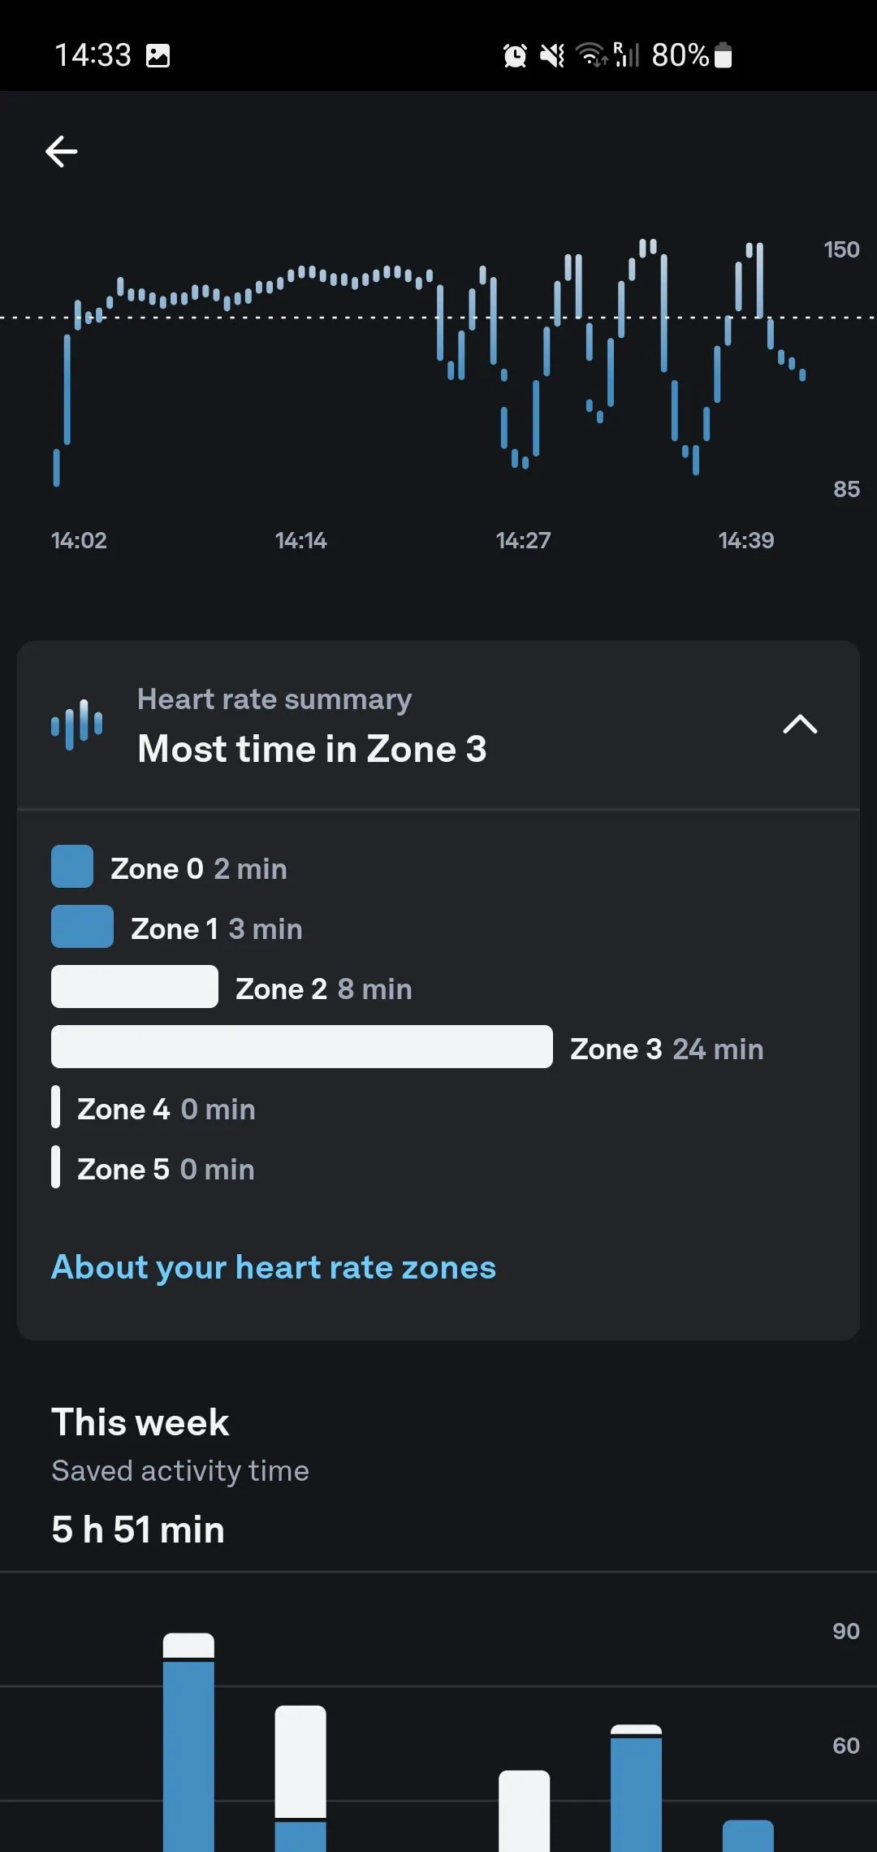The image size is (877, 1852).
Task: Tap the back arrow icon
Action: [x=62, y=151]
